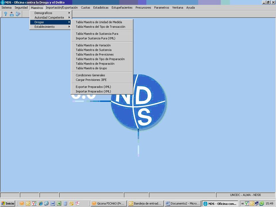
Task: Open the Sistema menu
Action: pyautogui.click(x=7, y=7)
